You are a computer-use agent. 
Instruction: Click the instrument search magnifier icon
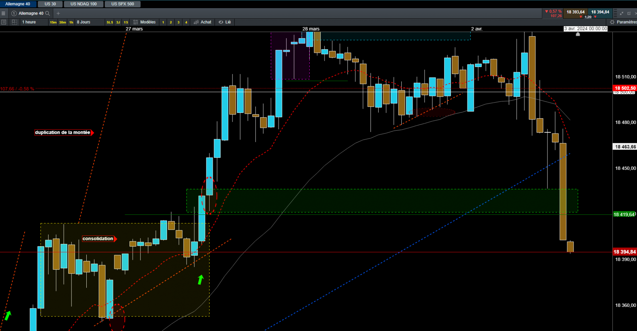(47, 13)
